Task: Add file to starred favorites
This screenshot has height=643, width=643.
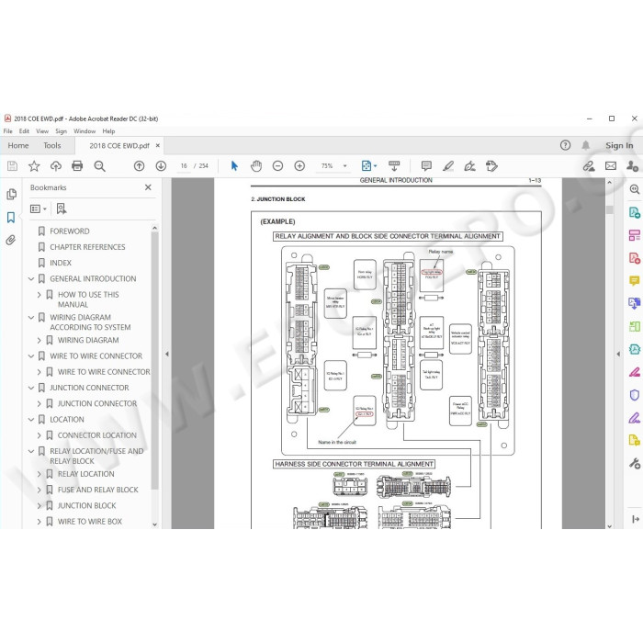Action: [34, 166]
